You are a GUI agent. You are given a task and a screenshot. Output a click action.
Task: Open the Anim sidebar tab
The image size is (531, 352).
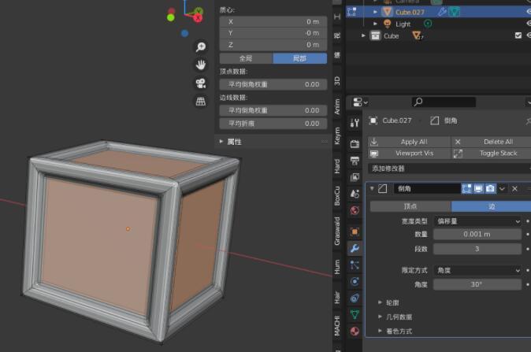click(337, 106)
